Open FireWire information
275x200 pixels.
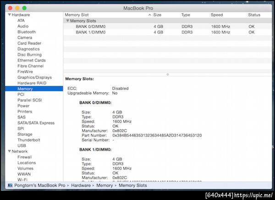25,72
